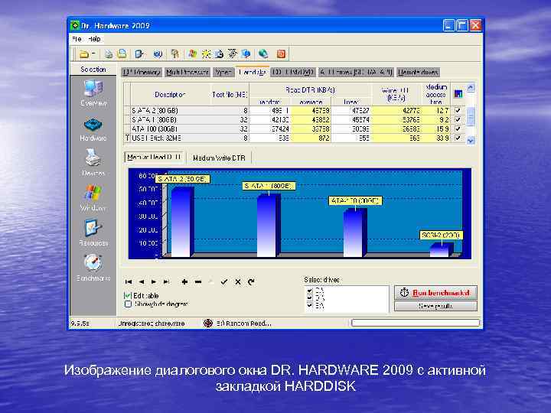
Task: Post the edit with the checkmark button
Action: pos(224,281)
